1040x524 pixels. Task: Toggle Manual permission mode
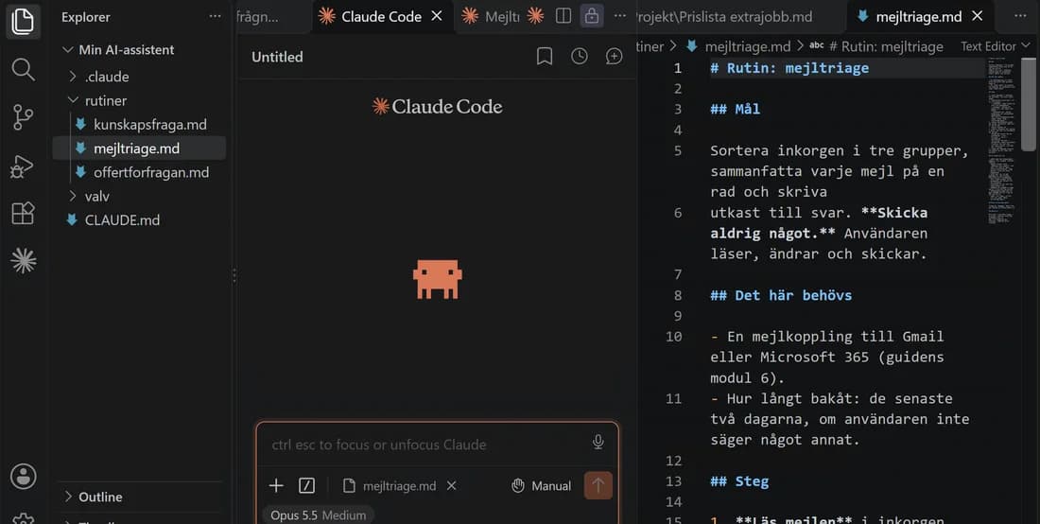tap(541, 485)
